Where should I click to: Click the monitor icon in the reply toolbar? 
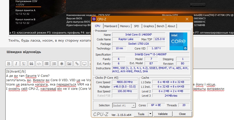click(85, 64)
